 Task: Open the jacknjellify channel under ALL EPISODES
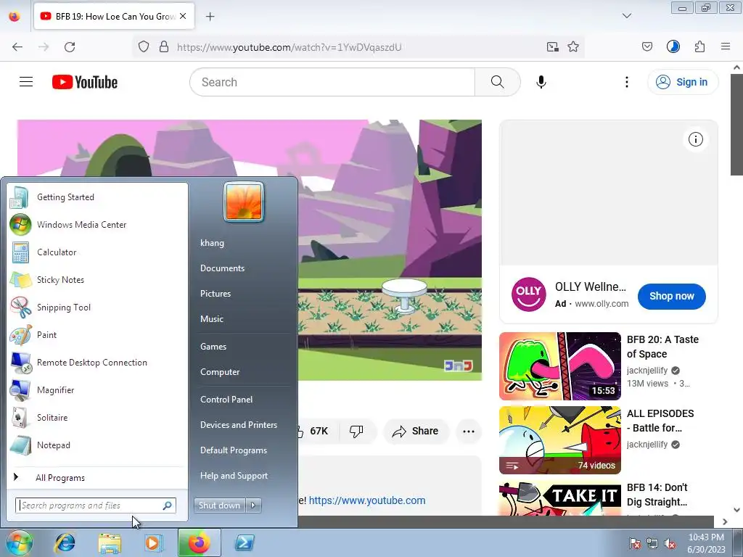(646, 445)
